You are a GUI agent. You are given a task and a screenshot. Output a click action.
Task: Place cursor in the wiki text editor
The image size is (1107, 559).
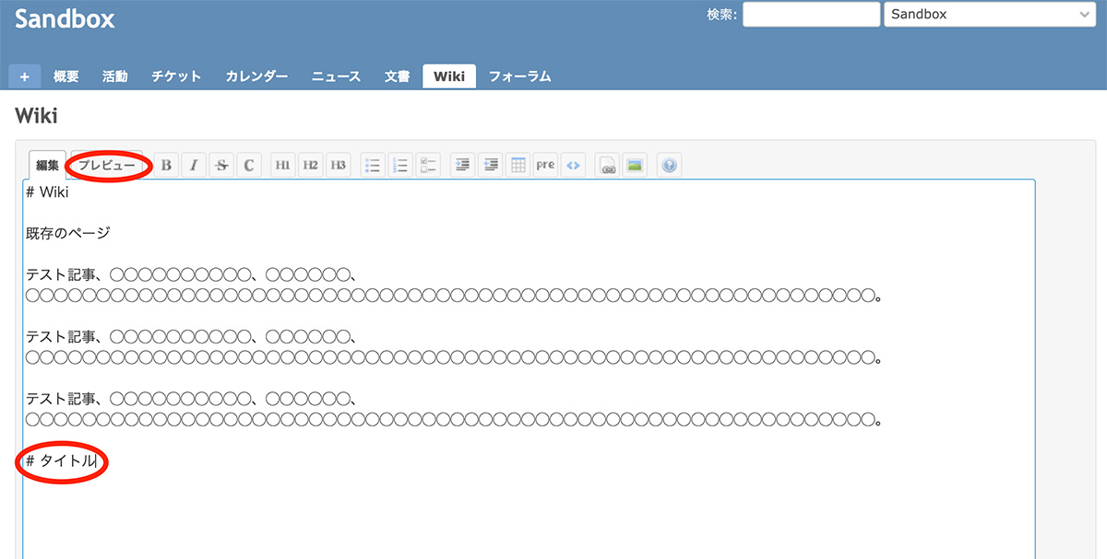click(529, 368)
